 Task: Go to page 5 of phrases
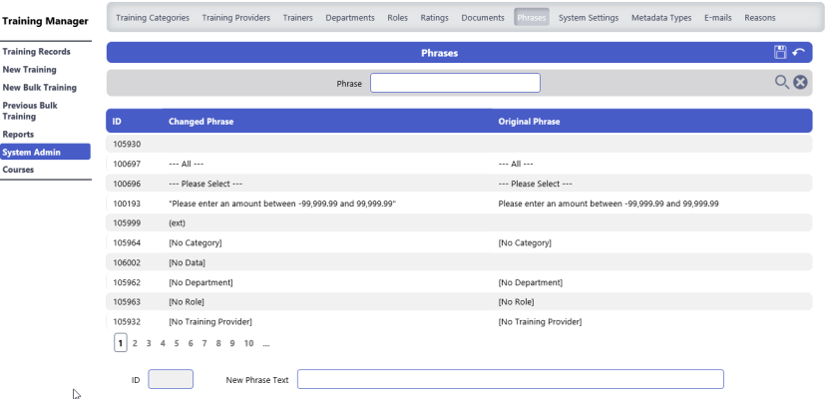[x=177, y=343]
